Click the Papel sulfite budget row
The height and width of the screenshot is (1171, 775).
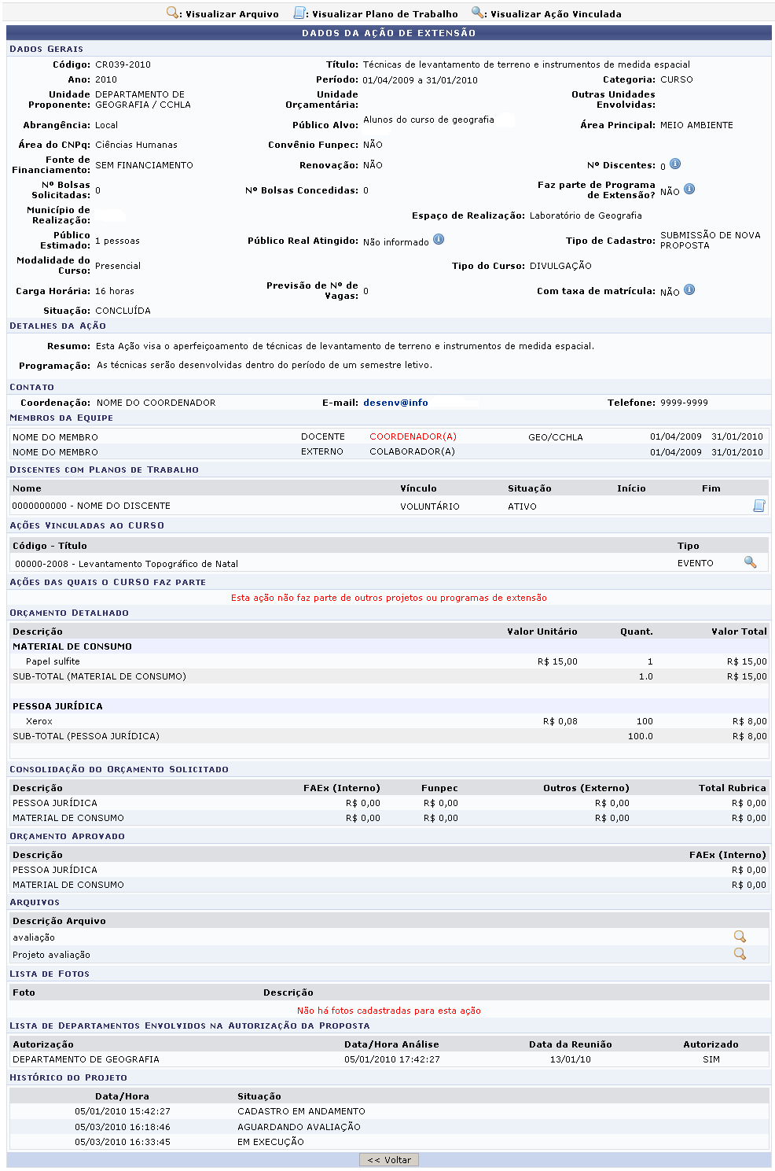[x=389, y=661]
